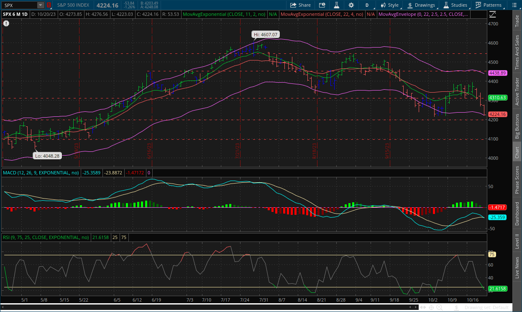Click the A: 4248.08 ask value

pyautogui.click(x=150, y=7)
